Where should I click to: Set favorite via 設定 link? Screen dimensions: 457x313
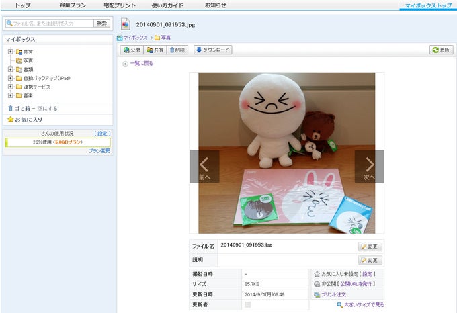pyautogui.click(x=367, y=274)
